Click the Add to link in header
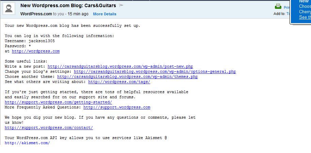The width and height of the screenshot is (311, 153). tap(288, 14)
